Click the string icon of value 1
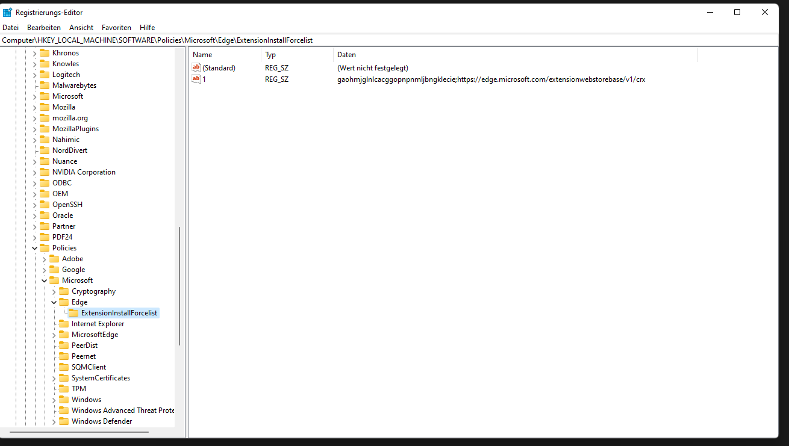Image resolution: width=789 pixels, height=446 pixels. [x=196, y=79]
